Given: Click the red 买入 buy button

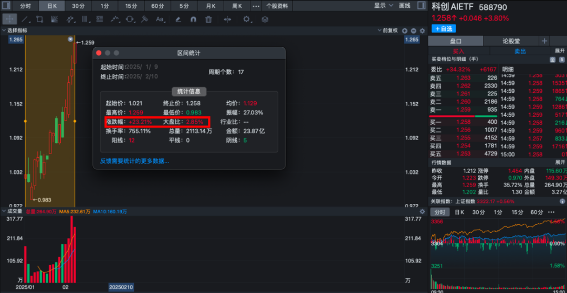Looking at the screenshot, I should [x=458, y=51].
